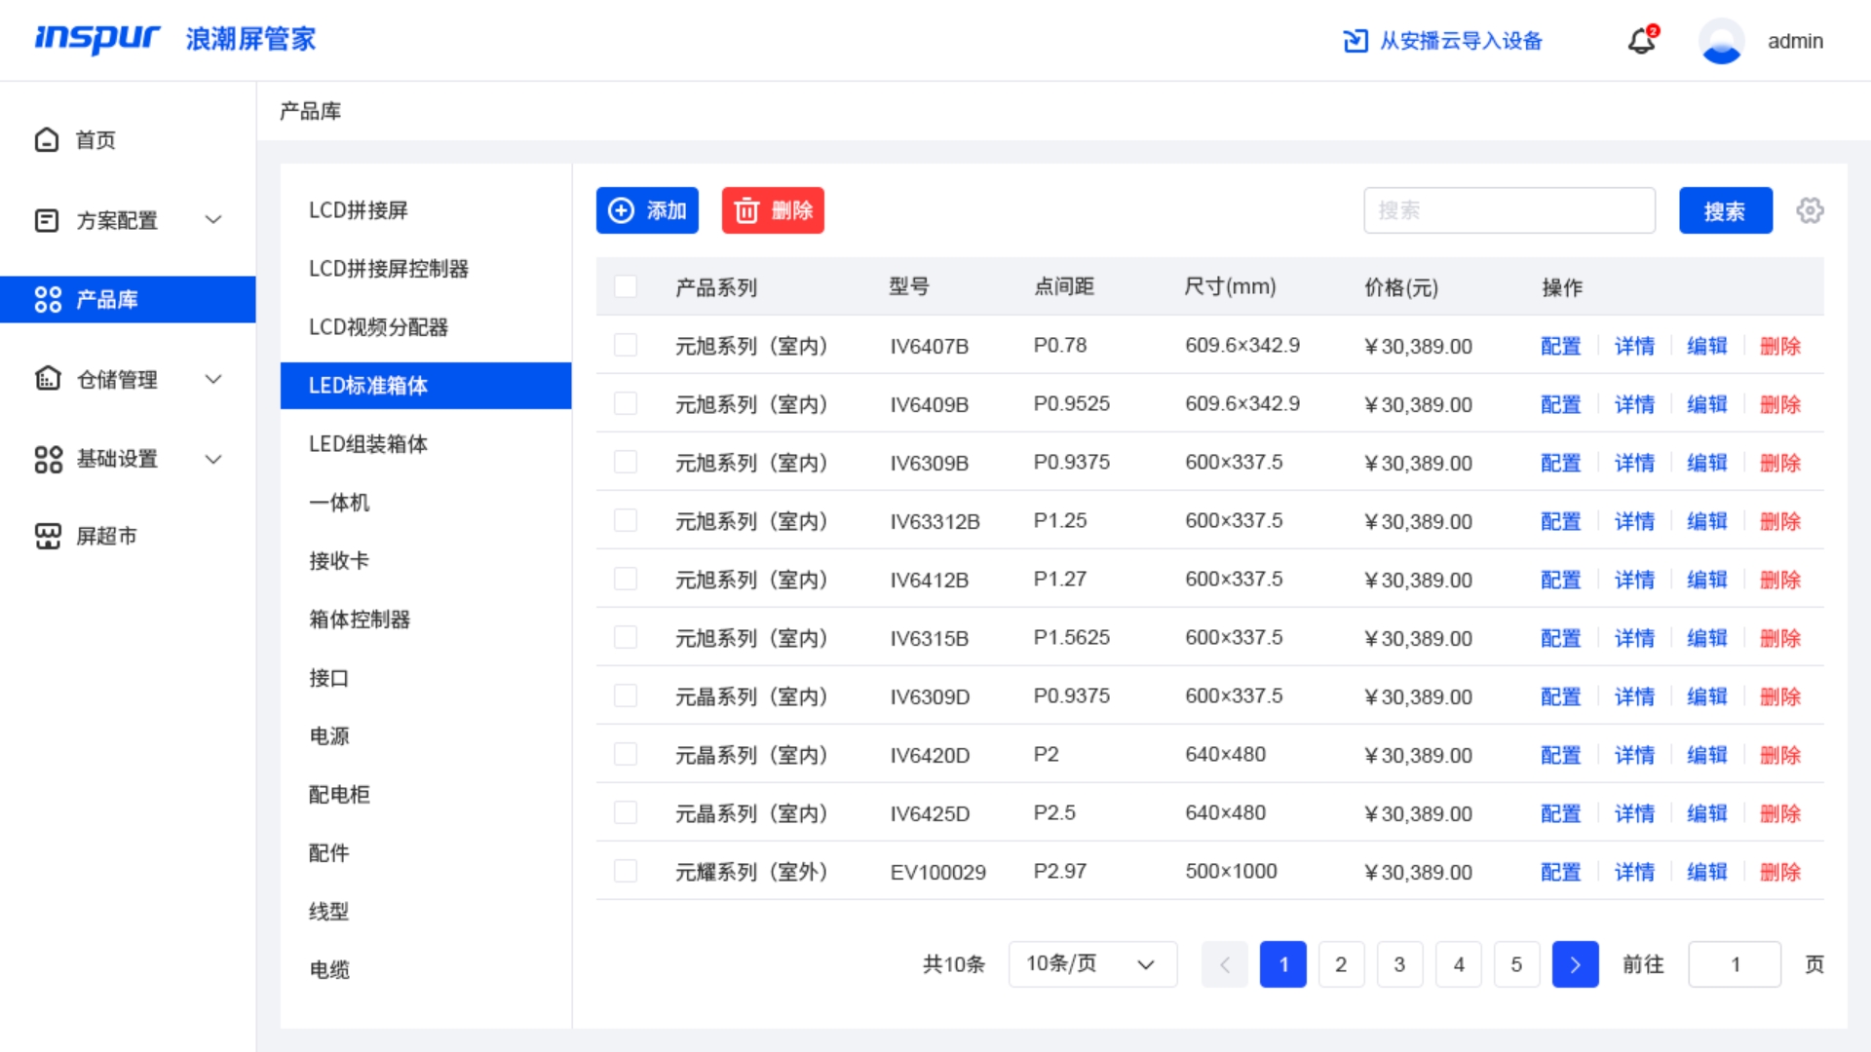Expand the 仓储管理 menu chevron
This screenshot has height=1052, width=1871.
[x=213, y=379]
